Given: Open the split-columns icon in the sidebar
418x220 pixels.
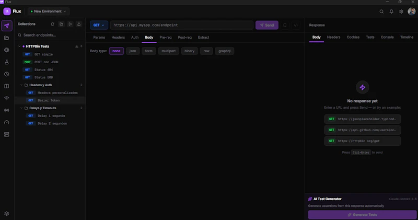Looking at the screenshot, I should [x=7, y=86].
